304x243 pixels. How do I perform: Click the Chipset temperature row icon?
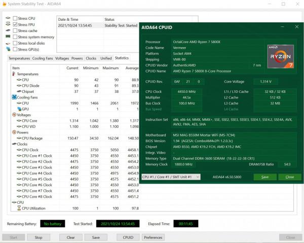[x=19, y=91]
